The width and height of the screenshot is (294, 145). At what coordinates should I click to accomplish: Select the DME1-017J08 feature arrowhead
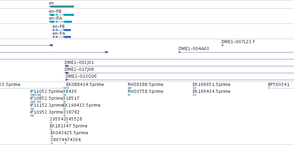coord(67,73)
